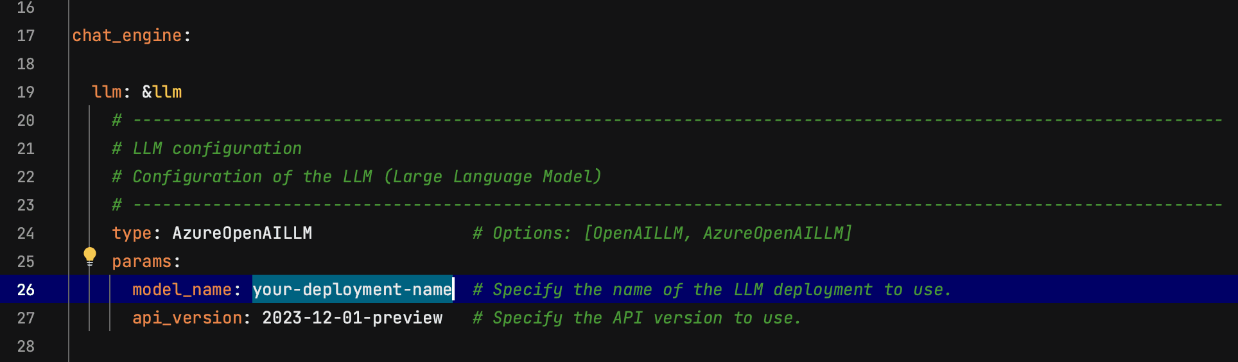This screenshot has width=1238, height=362.
Task: Click the Options comment listing OpenAILLM
Action: click(x=663, y=234)
